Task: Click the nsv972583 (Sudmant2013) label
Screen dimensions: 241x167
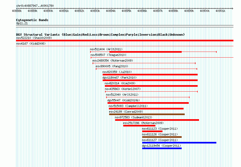Action: [x=133, y=117]
